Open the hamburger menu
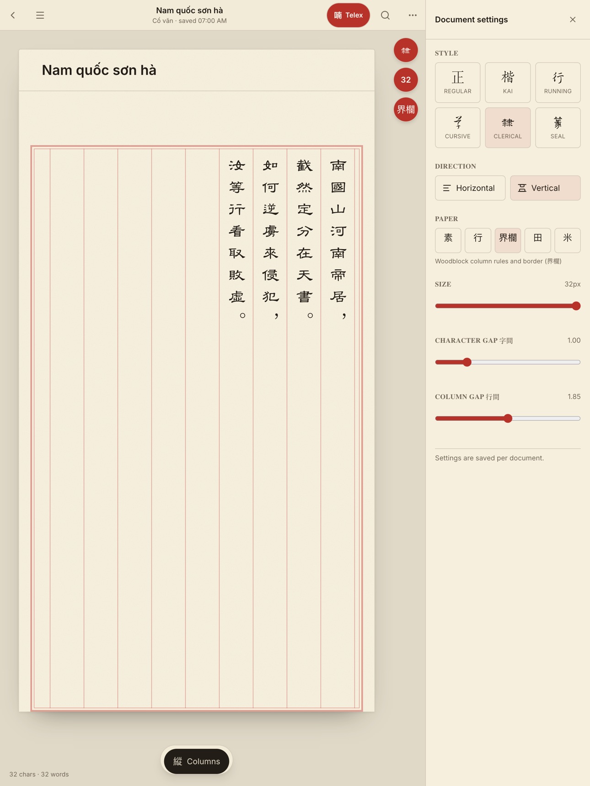 tap(40, 15)
